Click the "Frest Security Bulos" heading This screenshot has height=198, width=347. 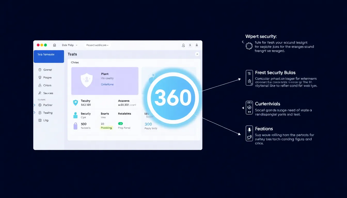[x=275, y=73]
